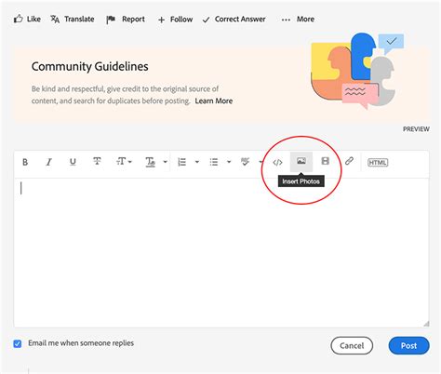The image size is (441, 374).
Task: Click the Insert Photos icon
Action: click(x=301, y=161)
